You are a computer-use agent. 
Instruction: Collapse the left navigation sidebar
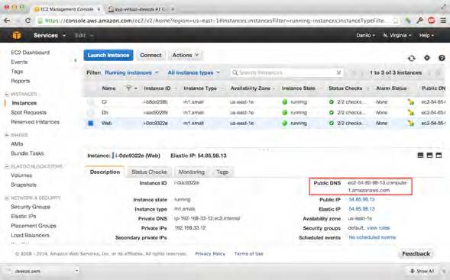pyautogui.click(x=75, y=60)
